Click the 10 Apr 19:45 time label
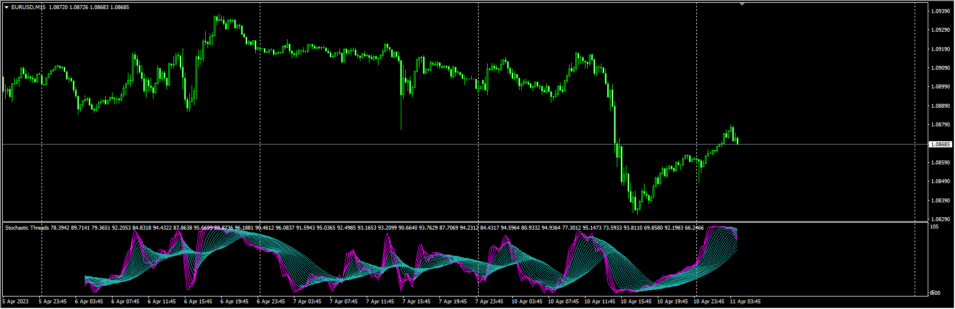 (x=672, y=302)
